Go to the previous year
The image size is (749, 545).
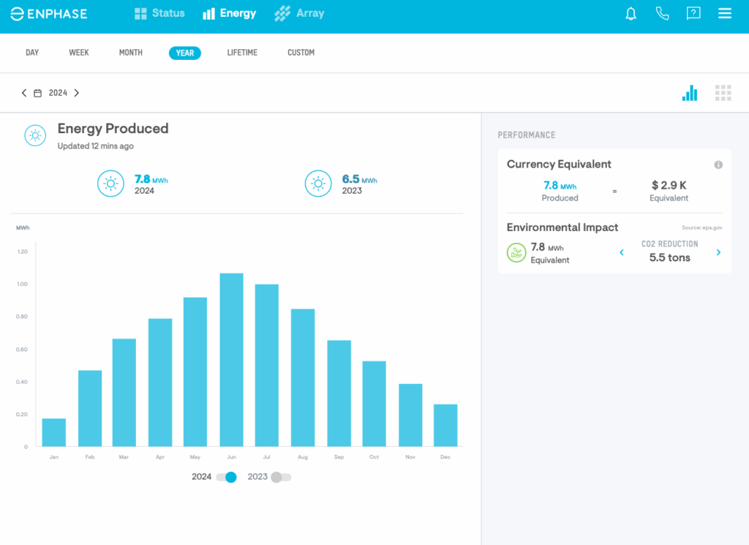[24, 94]
